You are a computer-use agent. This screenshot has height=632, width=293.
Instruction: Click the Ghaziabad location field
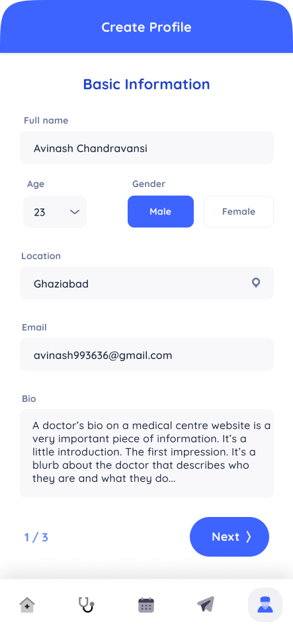point(147,283)
